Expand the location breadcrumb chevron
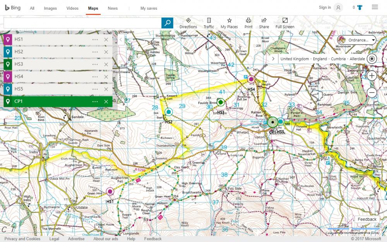This screenshot has width=387, height=242. [x=273, y=59]
